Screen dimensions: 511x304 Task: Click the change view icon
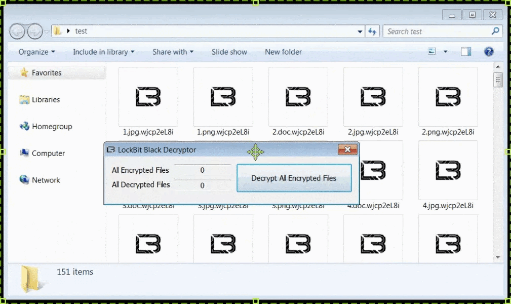pos(432,52)
